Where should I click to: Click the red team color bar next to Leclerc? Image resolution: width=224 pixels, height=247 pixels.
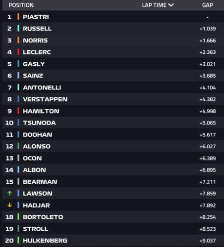(18, 52)
